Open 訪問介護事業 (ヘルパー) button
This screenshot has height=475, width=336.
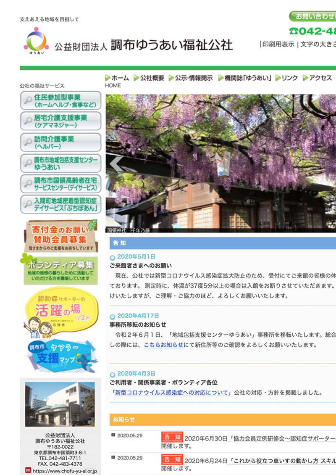point(60,142)
